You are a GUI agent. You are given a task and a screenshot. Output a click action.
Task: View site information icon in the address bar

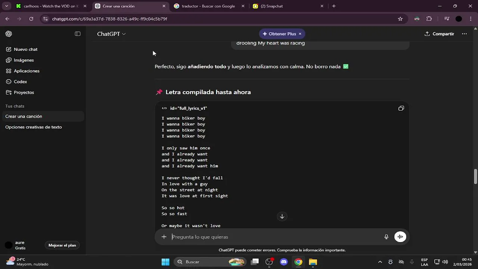click(x=45, y=19)
